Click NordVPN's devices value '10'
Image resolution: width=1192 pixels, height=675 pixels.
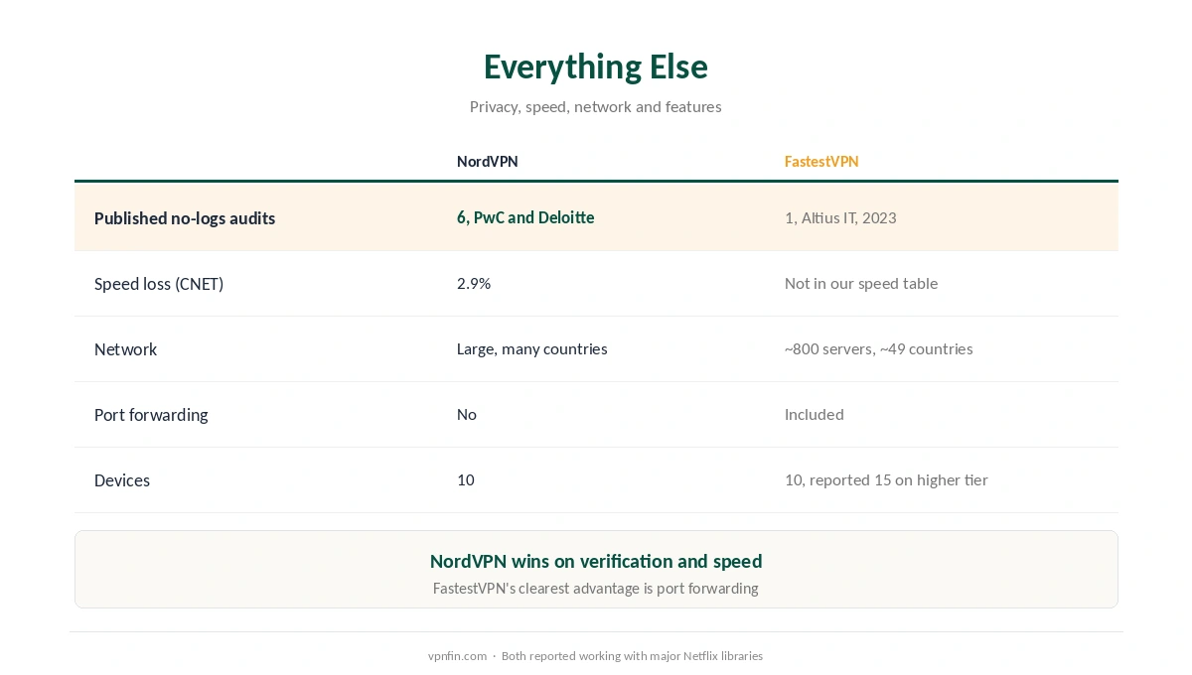pyautogui.click(x=466, y=479)
